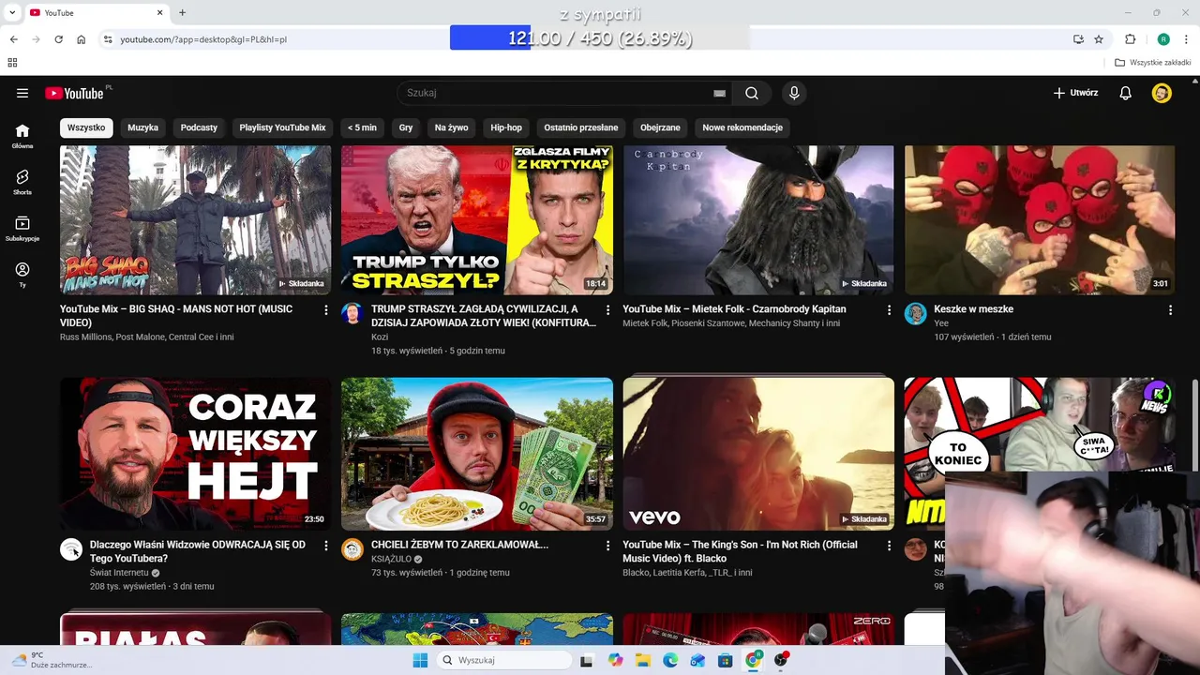1200x675 pixels.
Task: Select the Playlisty YouTube Mix chip
Action: 282,127
